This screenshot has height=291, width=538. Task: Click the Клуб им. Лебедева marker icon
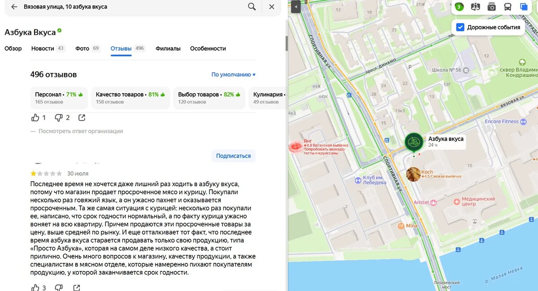tap(358, 180)
